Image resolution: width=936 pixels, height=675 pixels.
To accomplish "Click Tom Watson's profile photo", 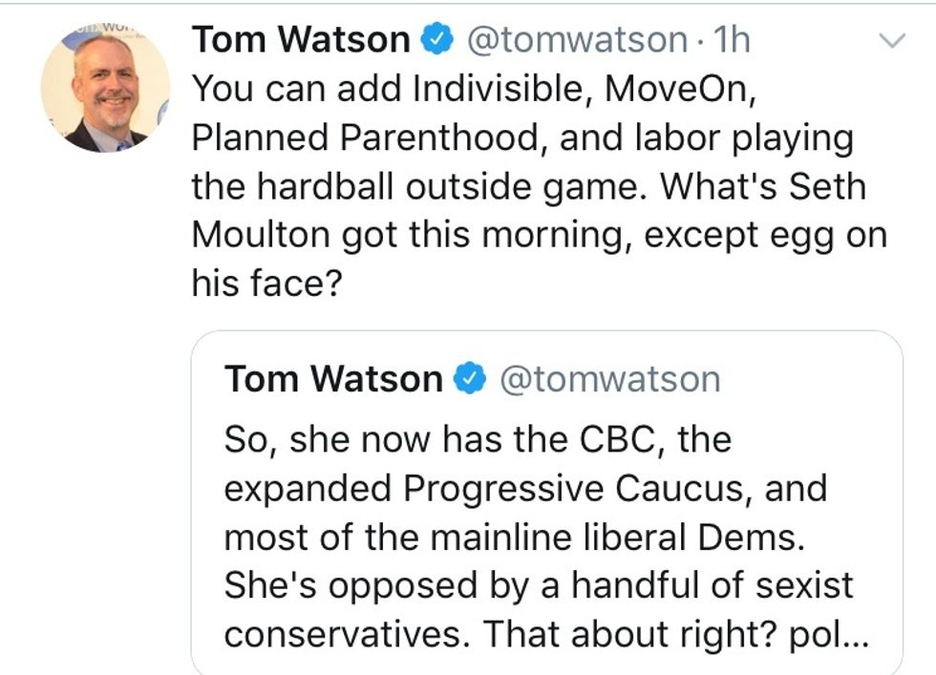I will (104, 89).
